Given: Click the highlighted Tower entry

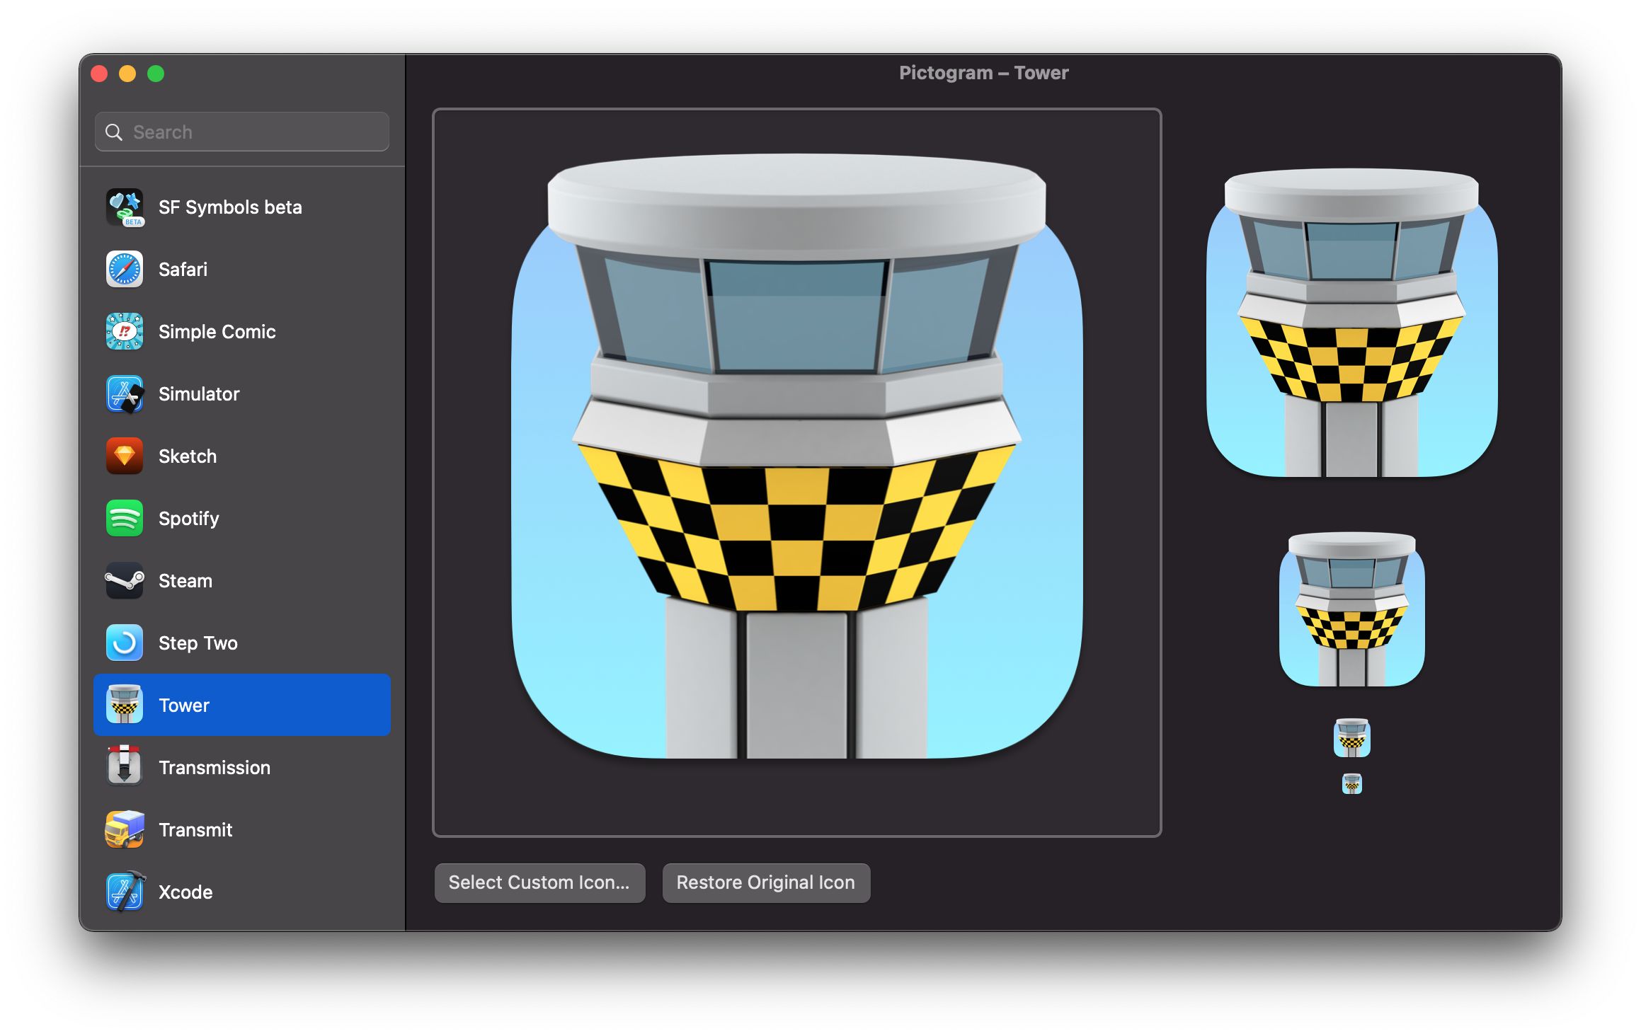Looking at the screenshot, I should coord(241,705).
